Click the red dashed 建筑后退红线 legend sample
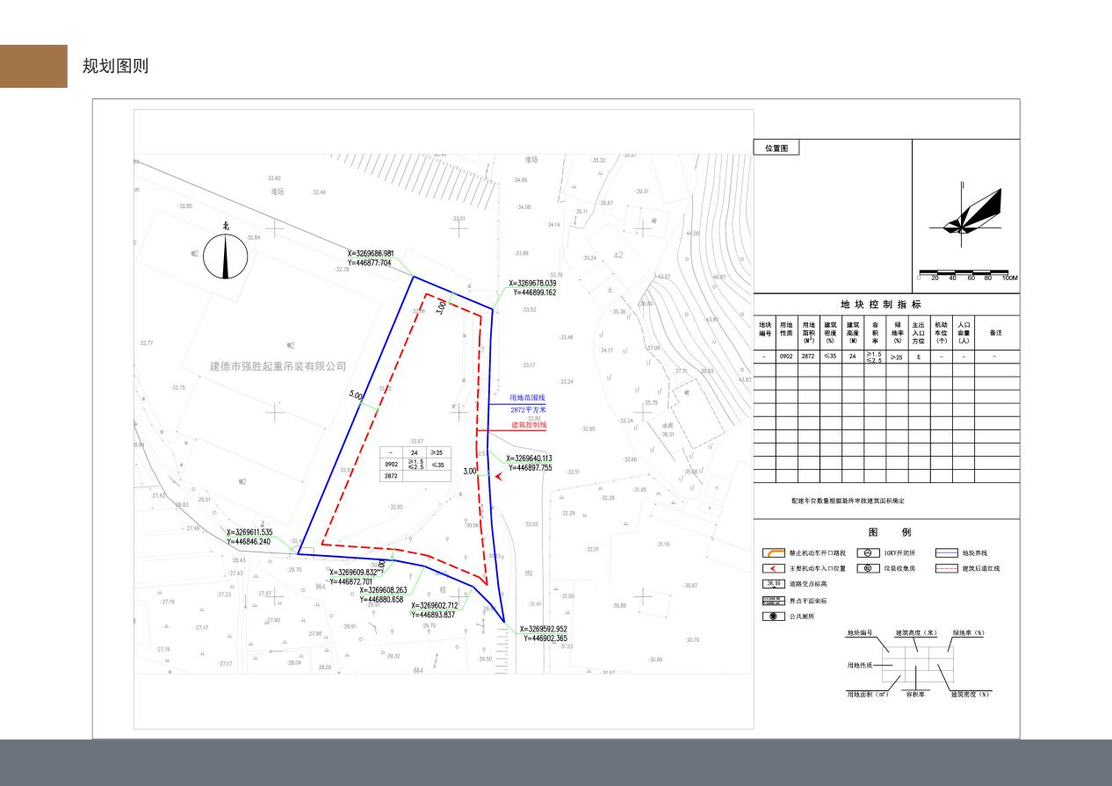 pyautogui.click(x=947, y=568)
